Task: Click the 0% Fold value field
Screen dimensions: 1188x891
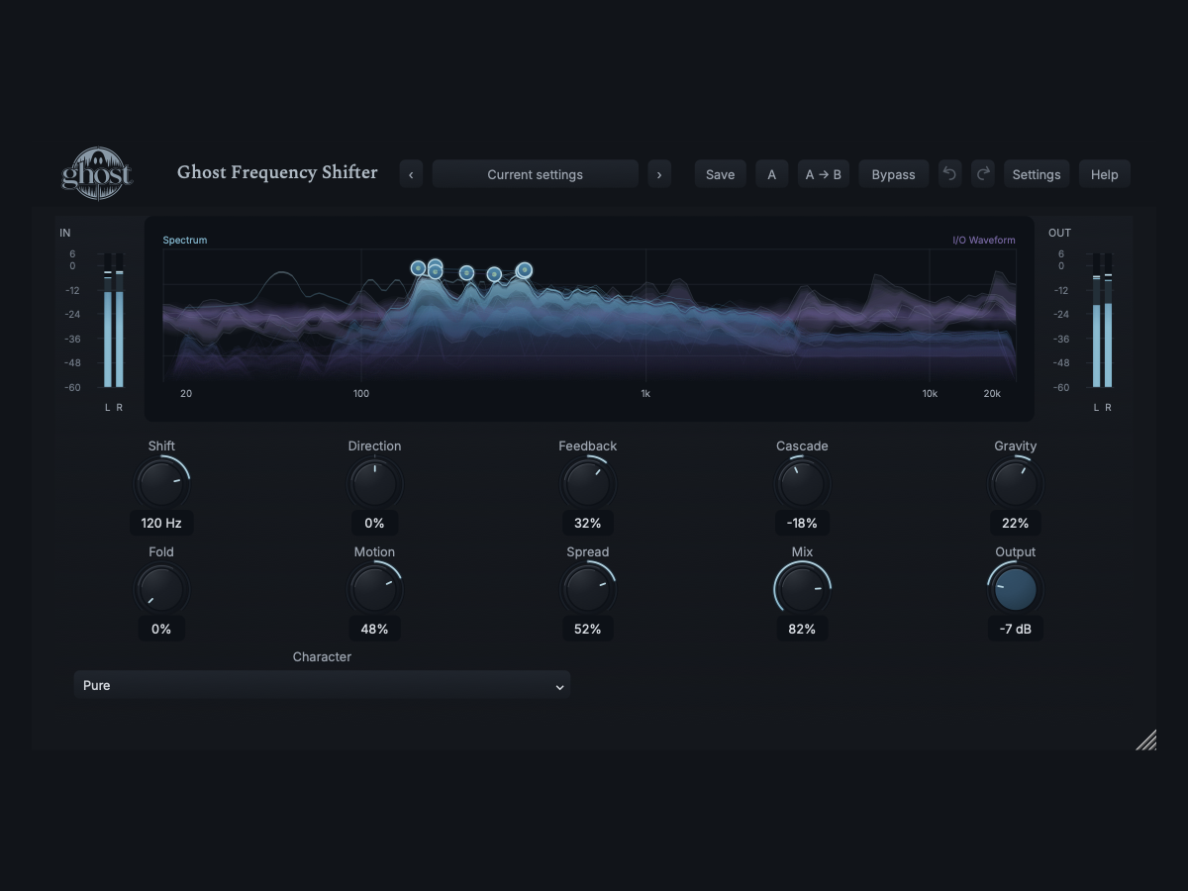Action: 161,629
